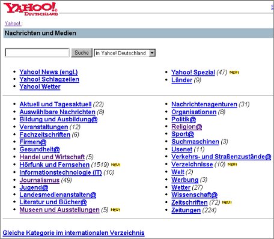Screen dimensions: 274x239
Task: Open the Landesmedienanstalten@ link
Action: point(58,195)
